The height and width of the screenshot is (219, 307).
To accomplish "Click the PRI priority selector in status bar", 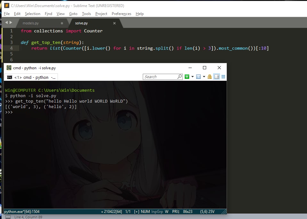I will coord(175,212).
